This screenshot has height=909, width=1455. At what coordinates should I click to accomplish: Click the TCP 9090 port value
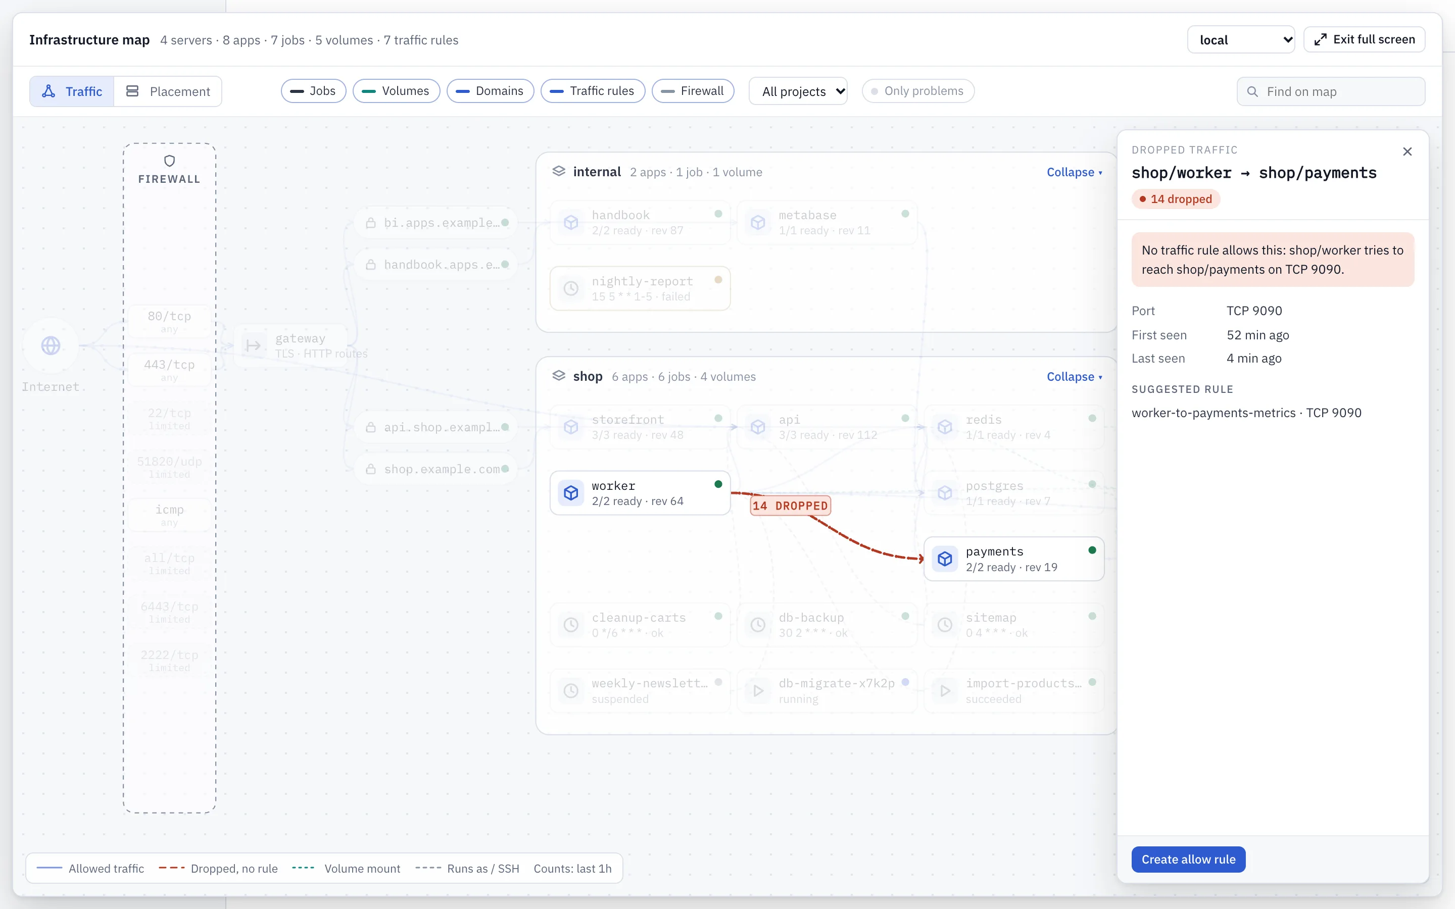pyautogui.click(x=1254, y=311)
